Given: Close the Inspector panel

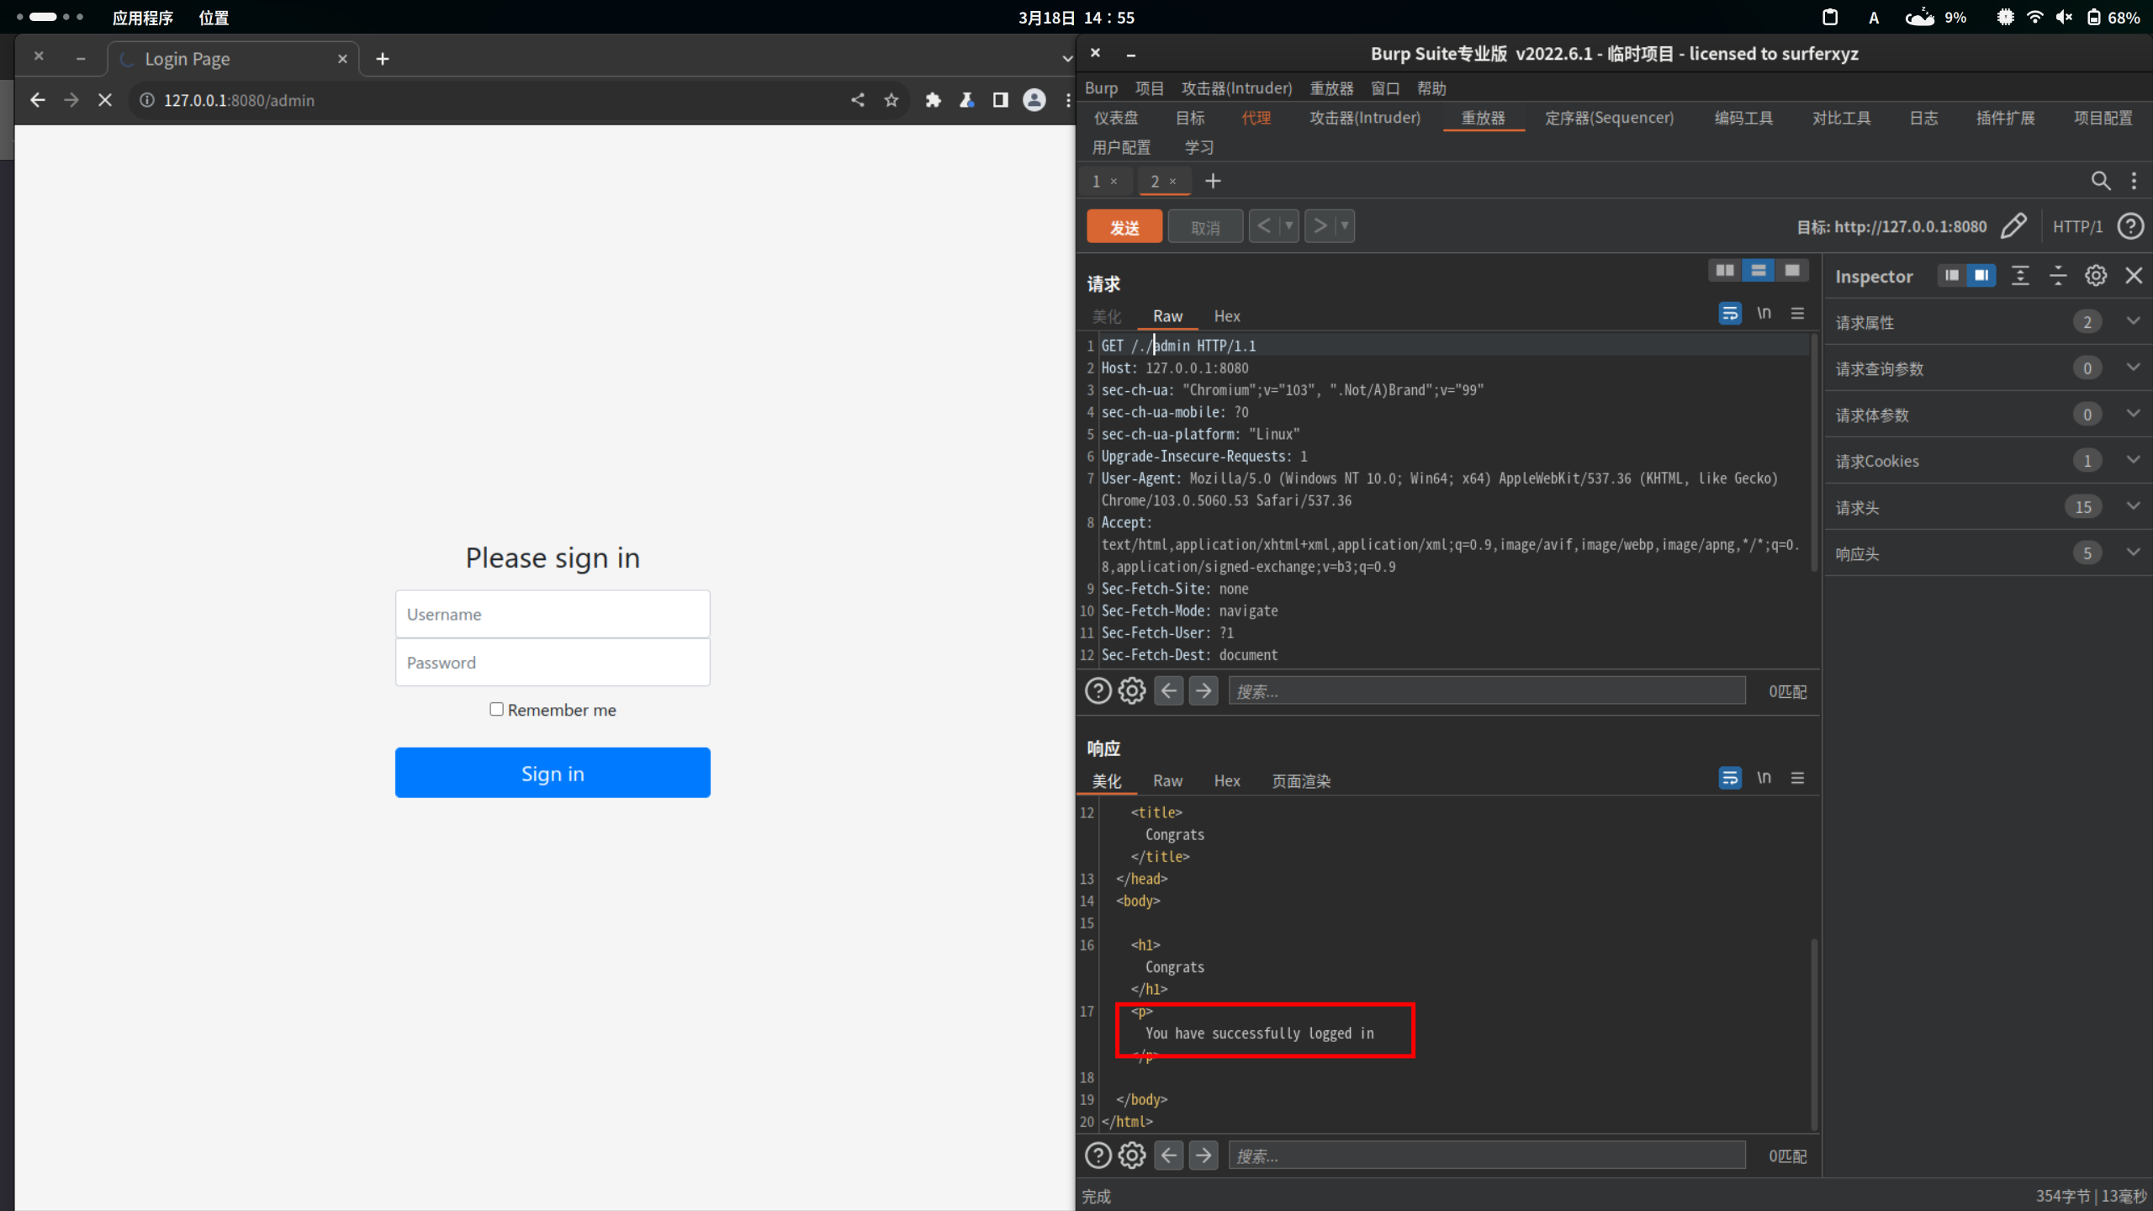Looking at the screenshot, I should click(x=2134, y=275).
